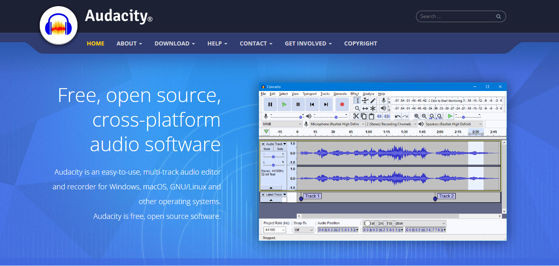
Task: Select the Selection tool (I-beam)
Action: 358,100
